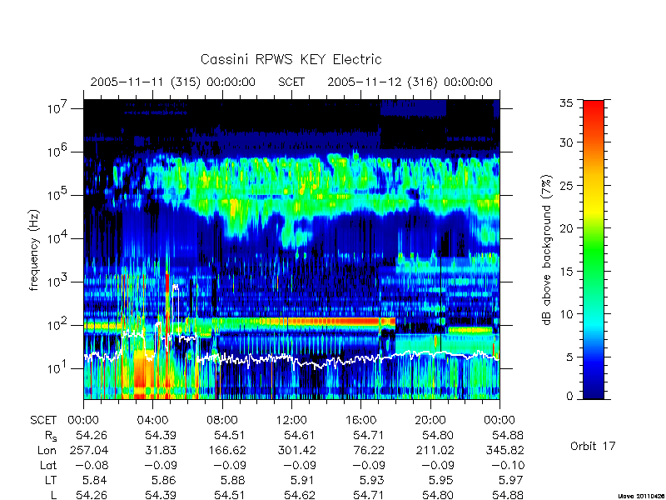Click the 10 tick on the color scale
666x500 pixels.
coord(569,314)
